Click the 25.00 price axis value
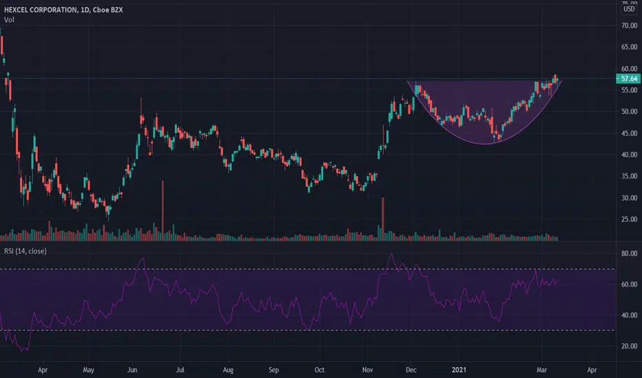The height and width of the screenshot is (378, 642). click(x=630, y=219)
